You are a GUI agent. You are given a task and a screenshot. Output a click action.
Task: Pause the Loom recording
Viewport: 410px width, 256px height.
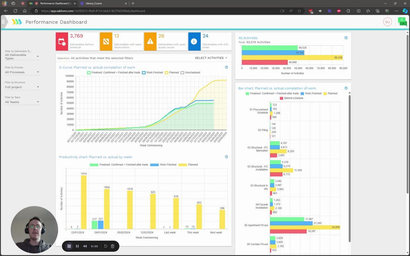(x=77, y=246)
